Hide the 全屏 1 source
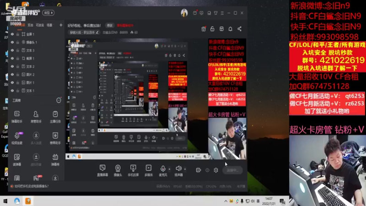Viewport: 366px width, 206px height. [x=12, y=34]
